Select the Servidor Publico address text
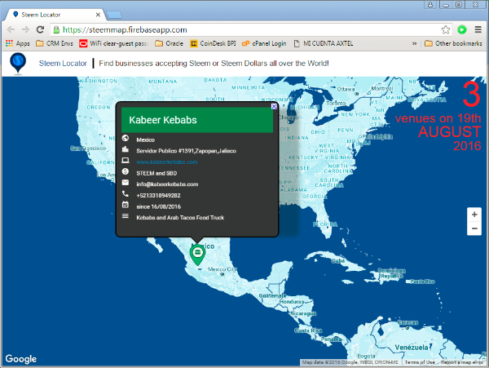 [186, 151]
